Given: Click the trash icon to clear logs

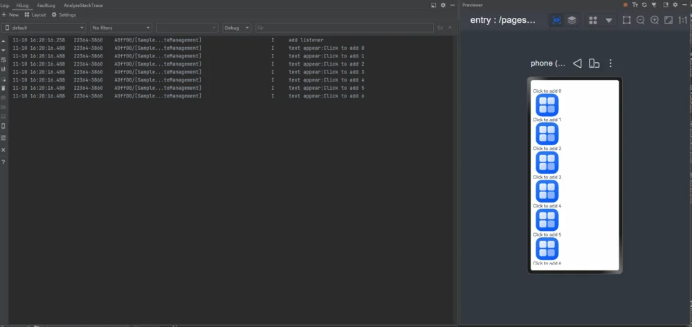Looking at the screenshot, I should pos(3,88).
